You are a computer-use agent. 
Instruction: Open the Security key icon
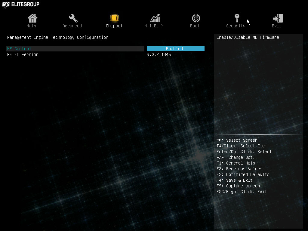(x=237, y=18)
